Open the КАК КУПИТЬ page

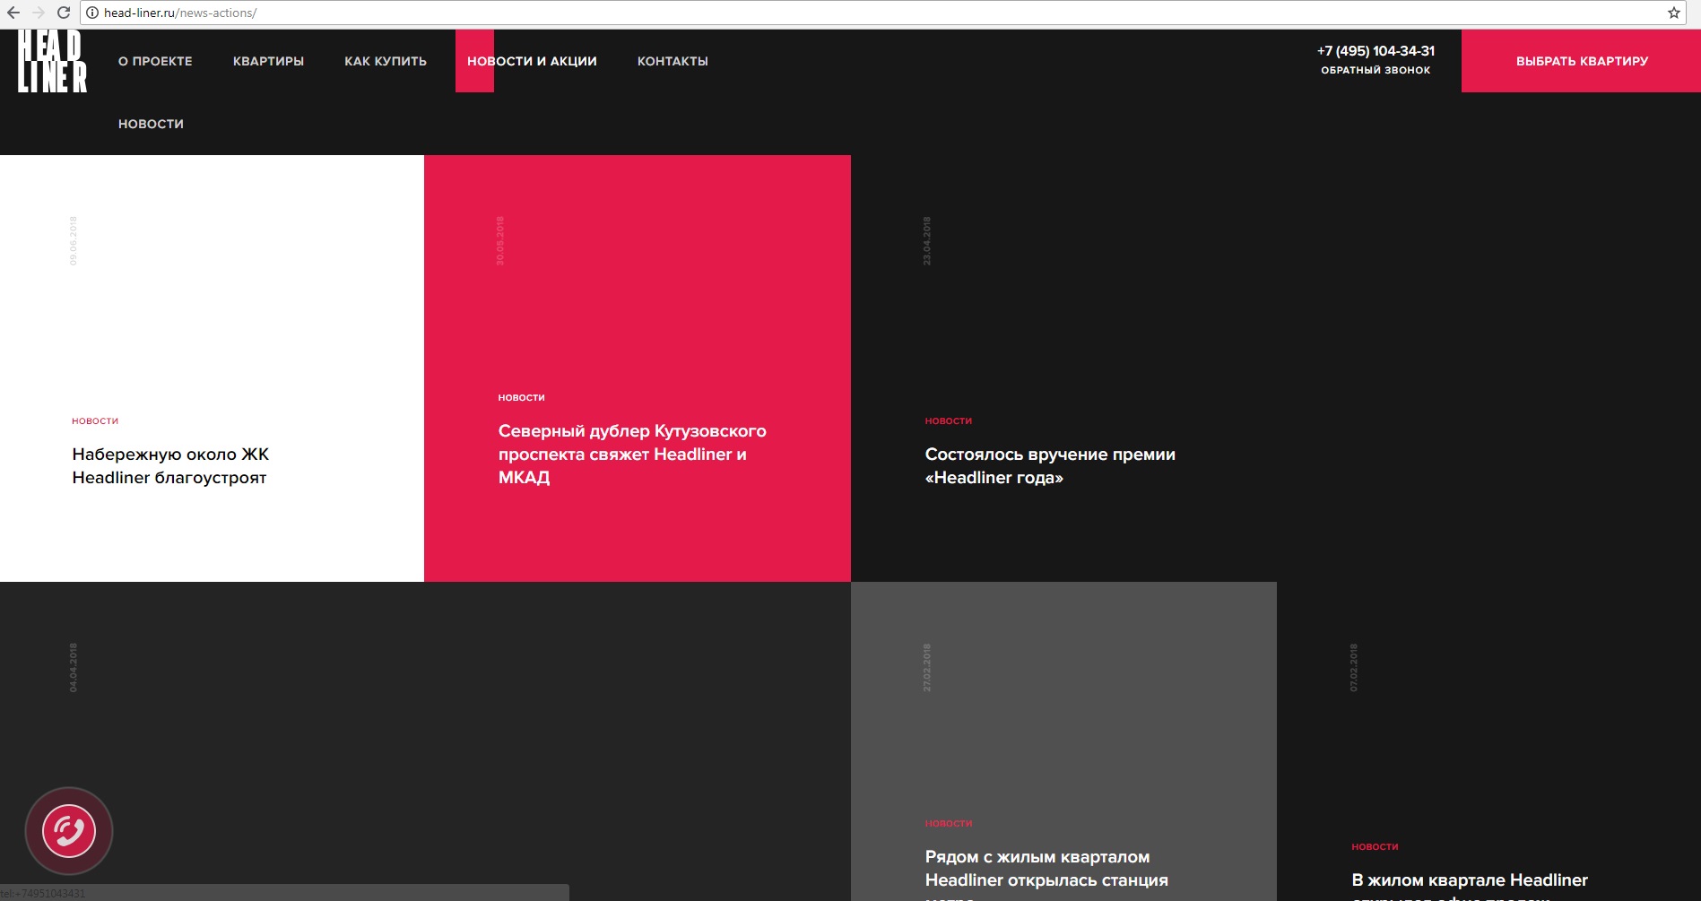click(x=386, y=61)
